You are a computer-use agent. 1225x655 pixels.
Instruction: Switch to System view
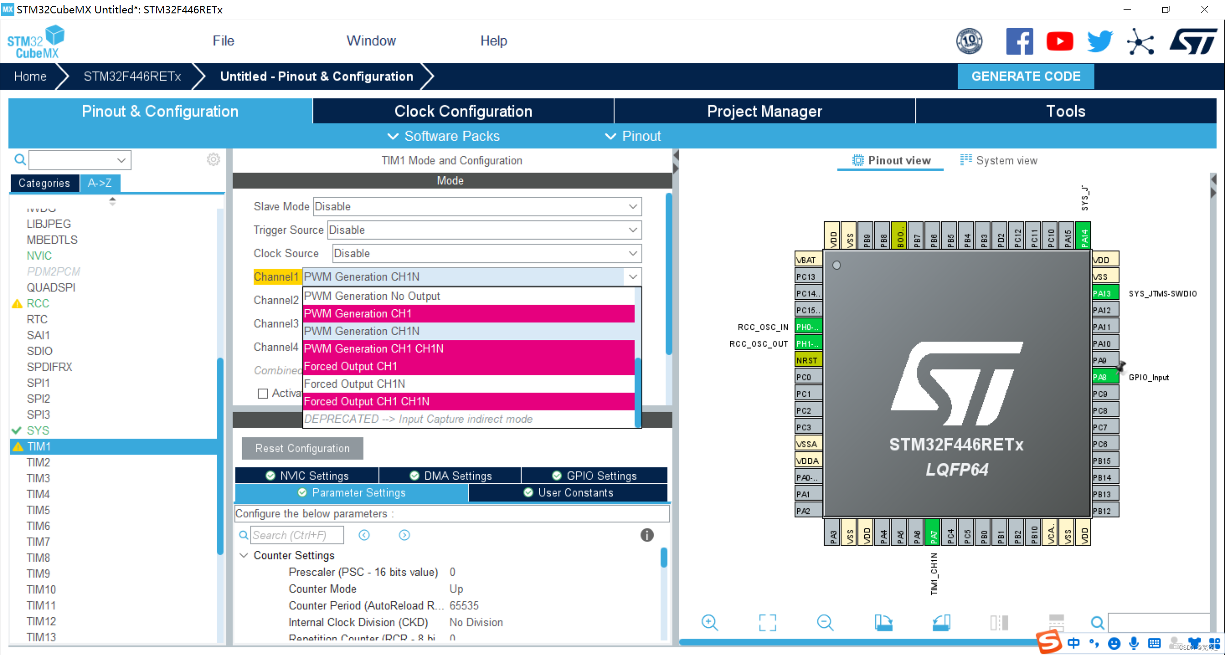point(999,161)
